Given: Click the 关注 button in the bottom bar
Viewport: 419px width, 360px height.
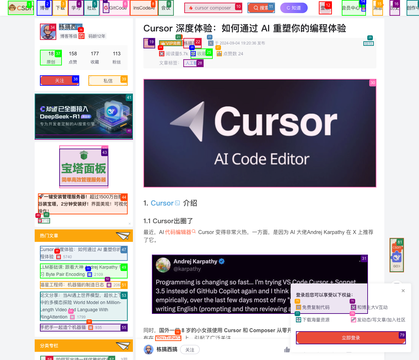Looking at the screenshot, I should tap(190, 350).
